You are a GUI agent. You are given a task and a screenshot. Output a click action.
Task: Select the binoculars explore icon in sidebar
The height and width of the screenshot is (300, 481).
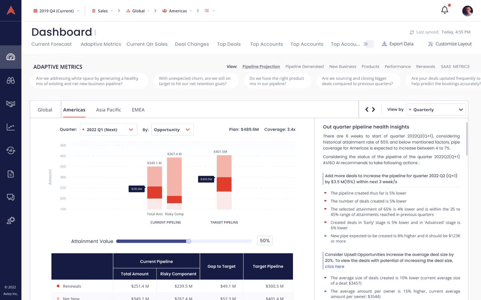[x=10, y=80]
